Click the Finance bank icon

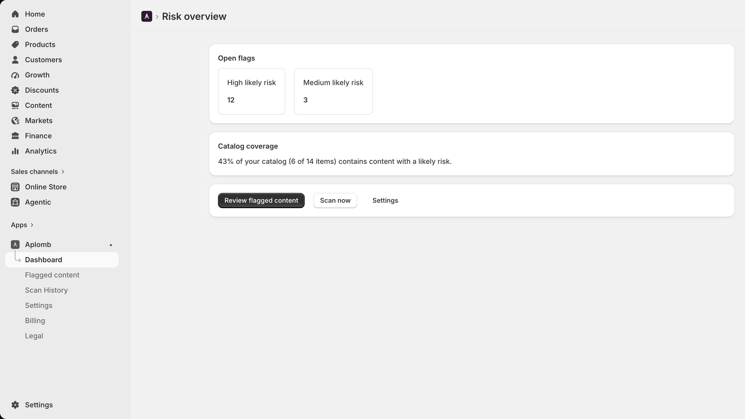click(x=15, y=136)
